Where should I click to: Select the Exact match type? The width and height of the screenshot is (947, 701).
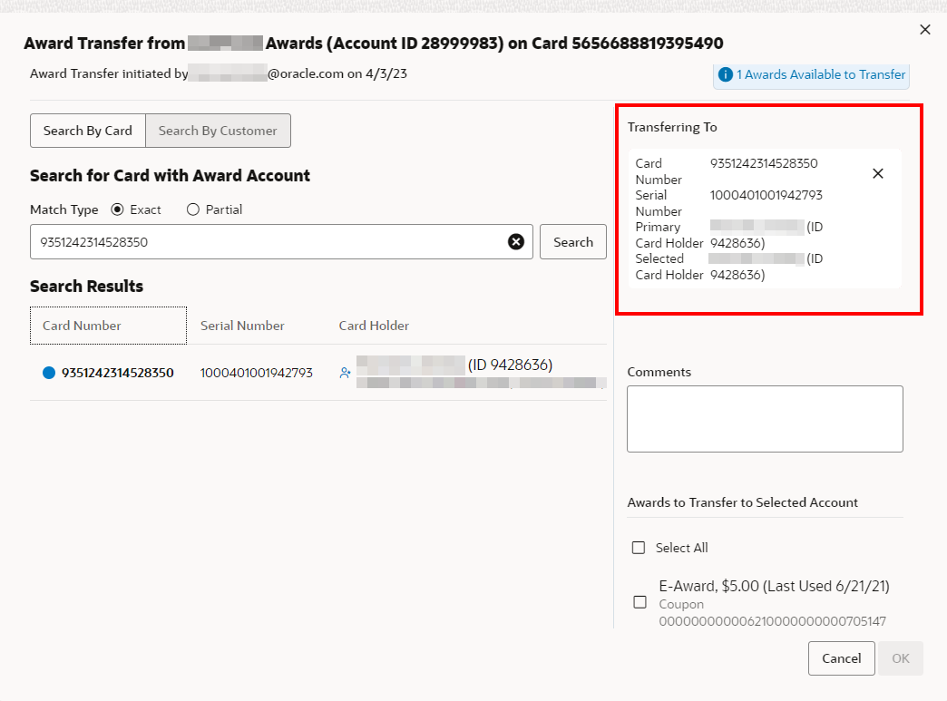pos(117,209)
